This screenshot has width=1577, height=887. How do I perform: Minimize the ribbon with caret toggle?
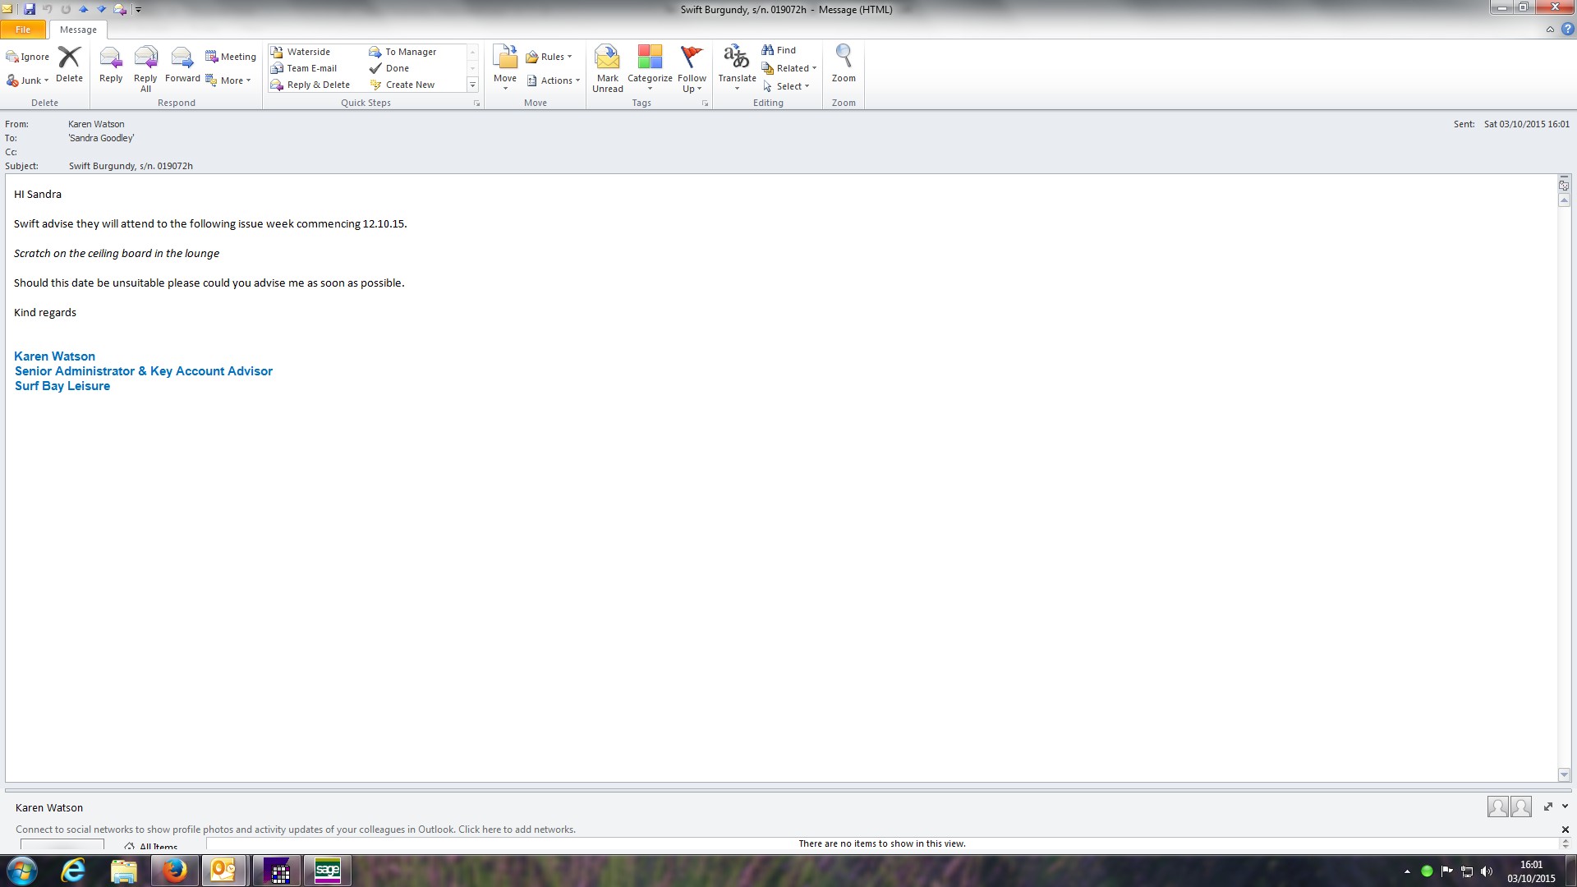[x=1550, y=30]
